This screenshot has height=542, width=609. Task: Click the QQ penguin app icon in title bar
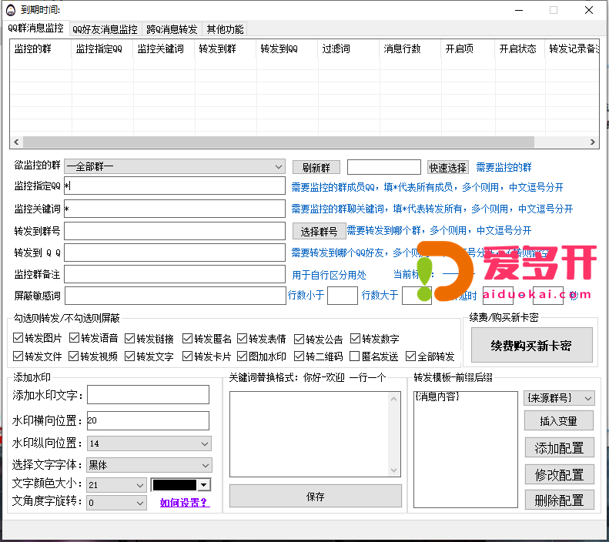point(11,10)
